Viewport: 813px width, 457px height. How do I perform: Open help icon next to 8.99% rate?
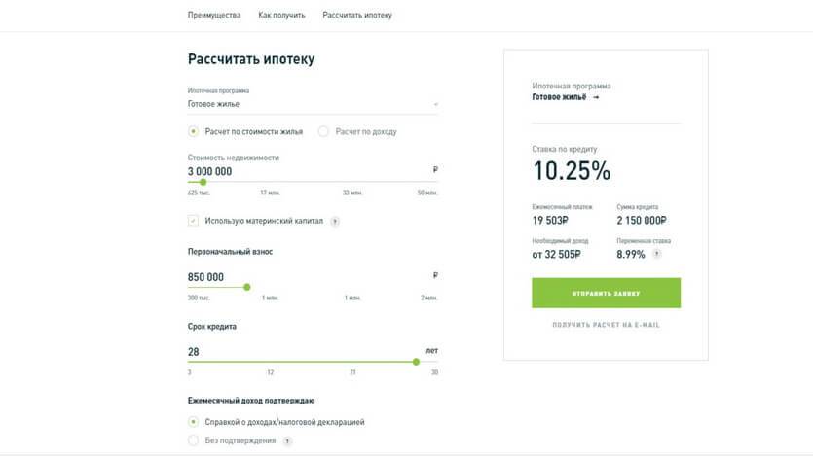(656, 254)
